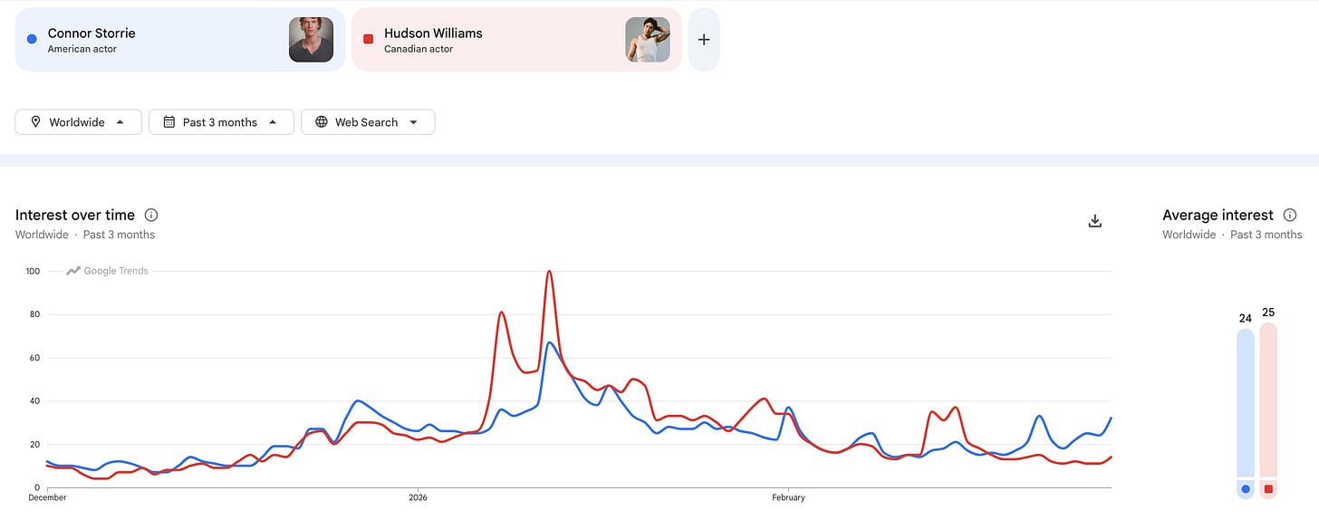This screenshot has width=1319, height=520.
Task: Expand the Web Search type dropdown arrow
Action: (x=413, y=122)
